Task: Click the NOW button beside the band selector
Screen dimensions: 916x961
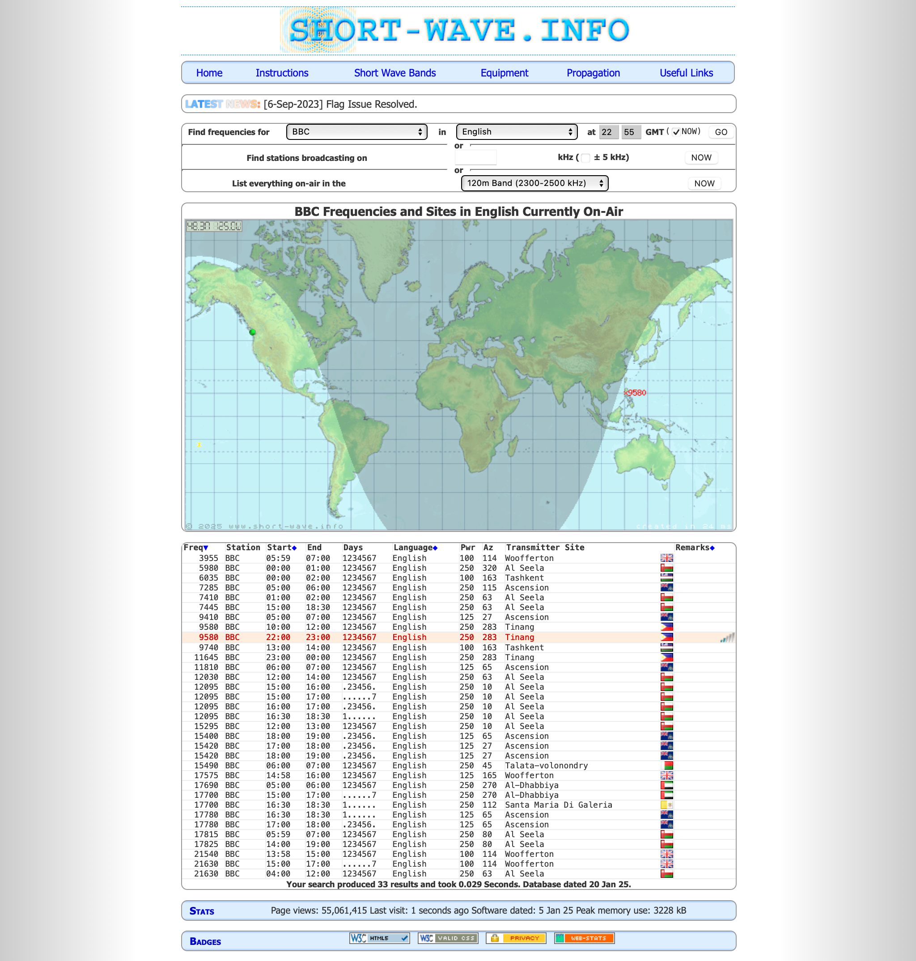Action: (704, 183)
